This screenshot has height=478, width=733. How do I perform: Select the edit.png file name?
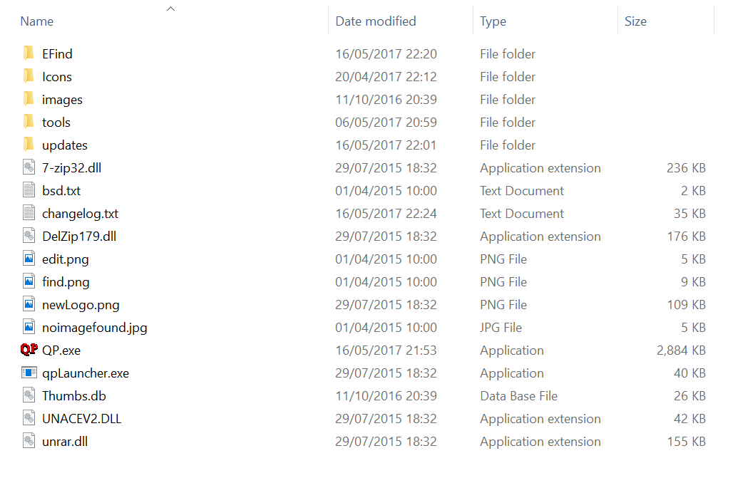[x=65, y=259]
